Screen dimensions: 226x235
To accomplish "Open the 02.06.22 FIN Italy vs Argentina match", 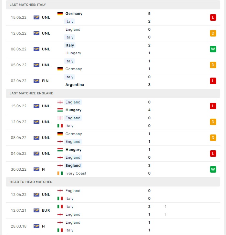I will tap(113, 81).
